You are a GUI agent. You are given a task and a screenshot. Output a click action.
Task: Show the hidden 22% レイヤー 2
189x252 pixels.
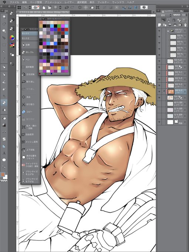(x=159, y=110)
